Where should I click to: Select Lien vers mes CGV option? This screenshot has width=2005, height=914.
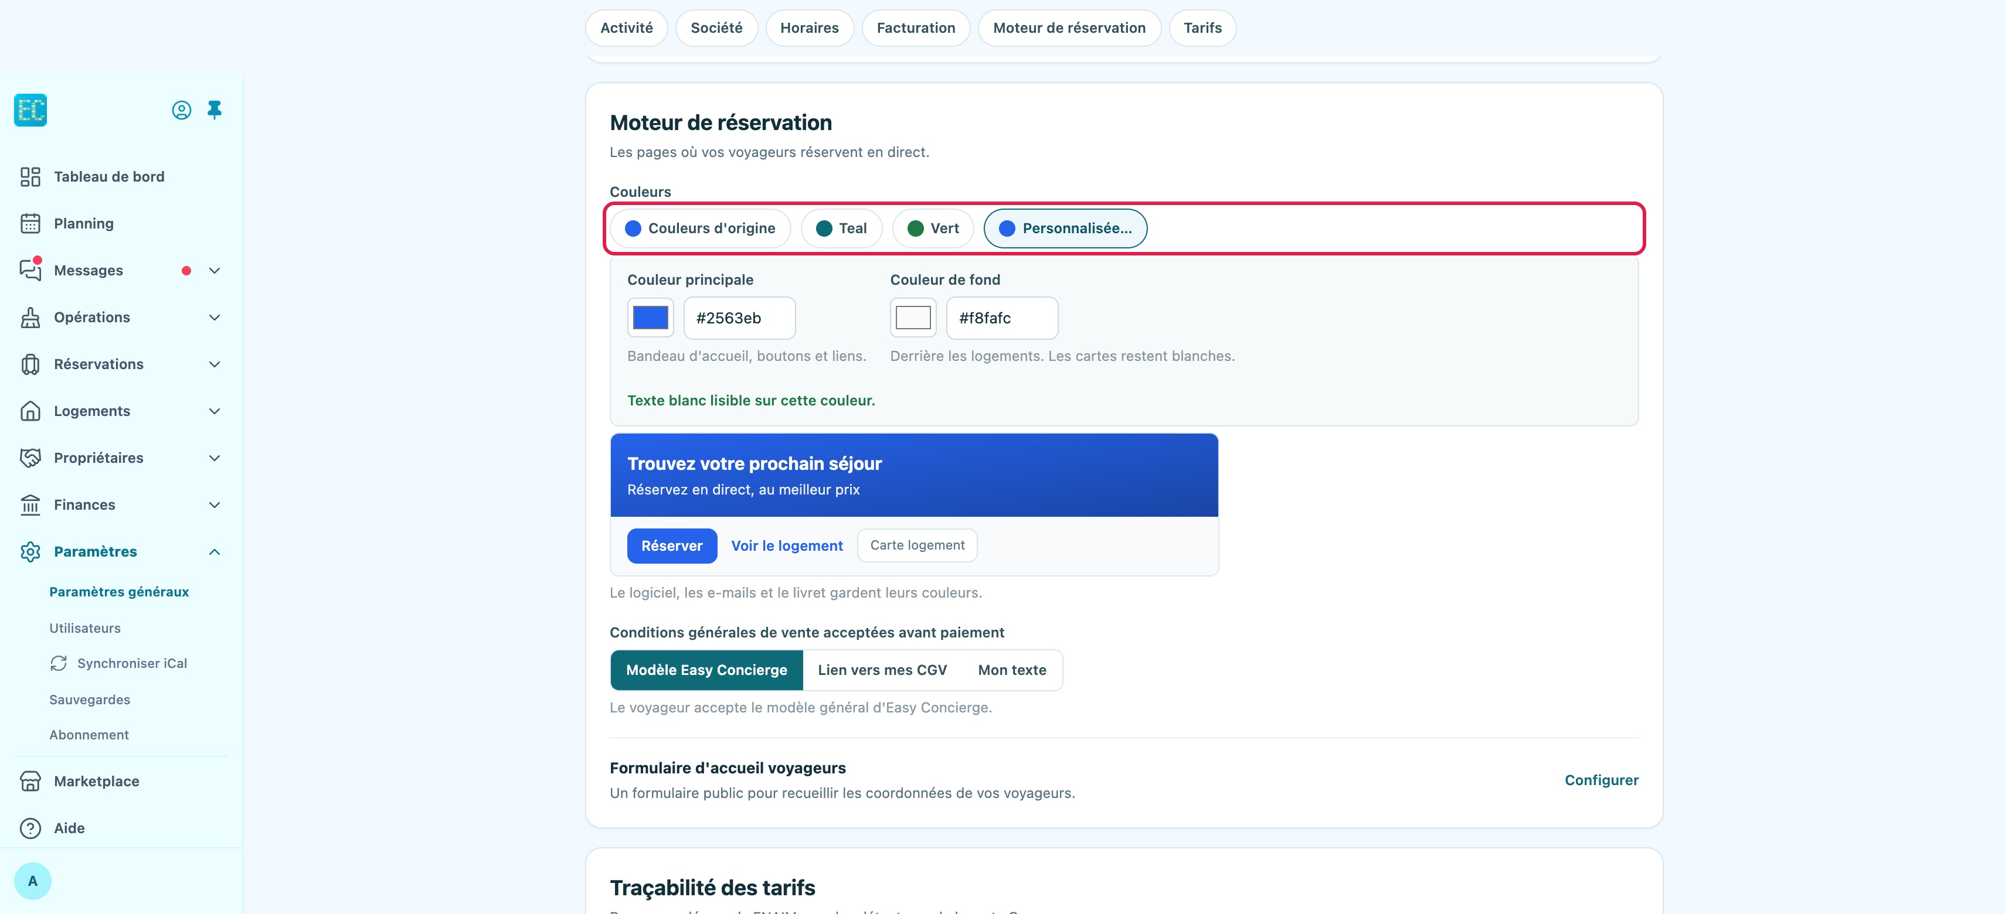click(x=882, y=670)
